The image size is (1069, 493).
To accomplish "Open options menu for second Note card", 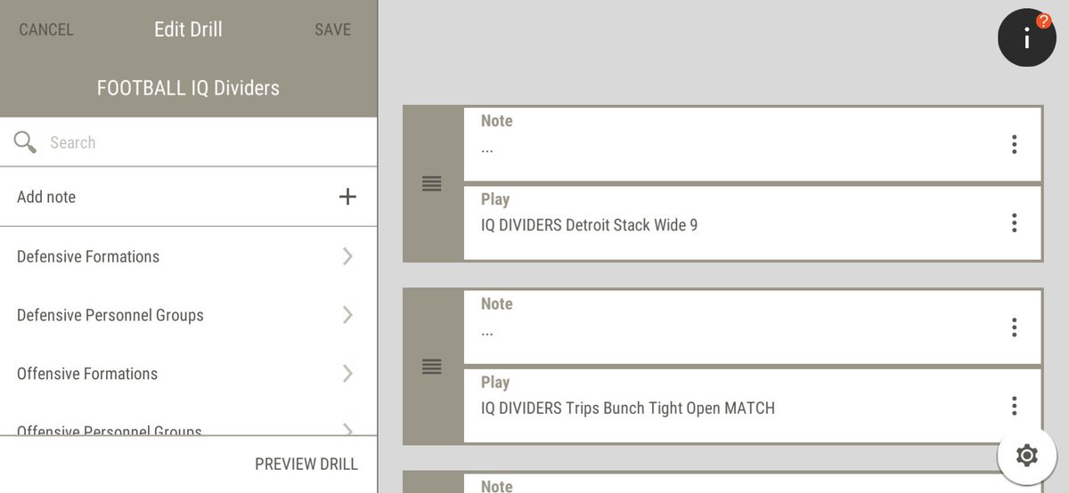I will click(1014, 327).
